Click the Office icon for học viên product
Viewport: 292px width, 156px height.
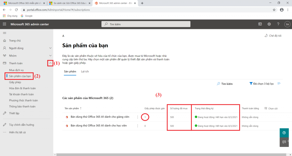[x=67, y=126]
